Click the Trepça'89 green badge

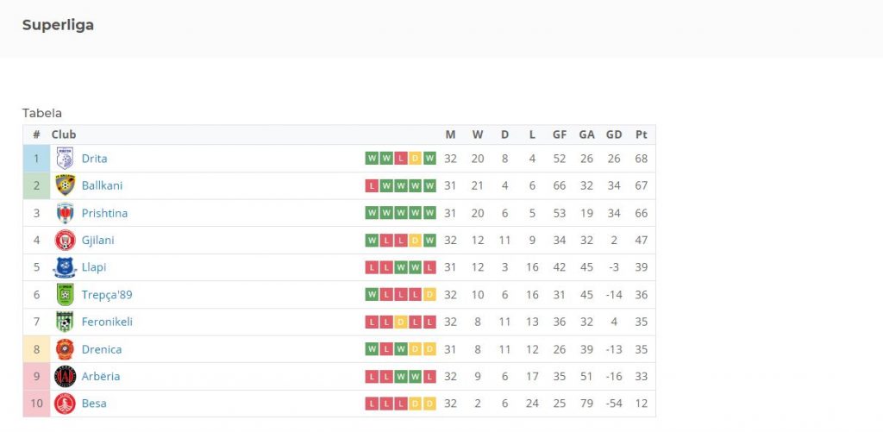click(x=65, y=295)
